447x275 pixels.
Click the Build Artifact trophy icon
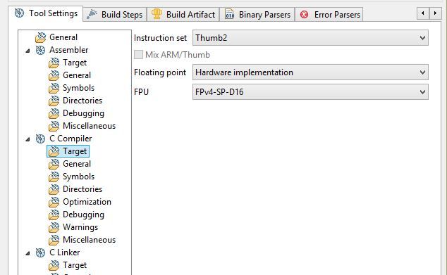click(157, 14)
